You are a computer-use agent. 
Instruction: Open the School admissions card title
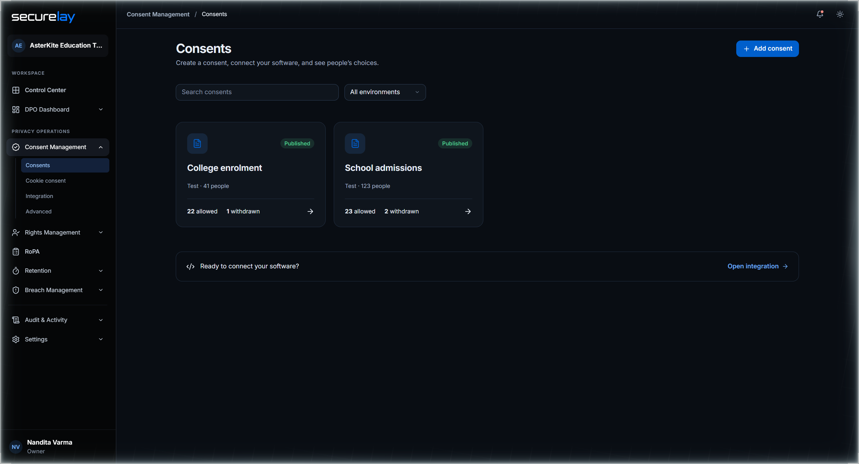[383, 168]
